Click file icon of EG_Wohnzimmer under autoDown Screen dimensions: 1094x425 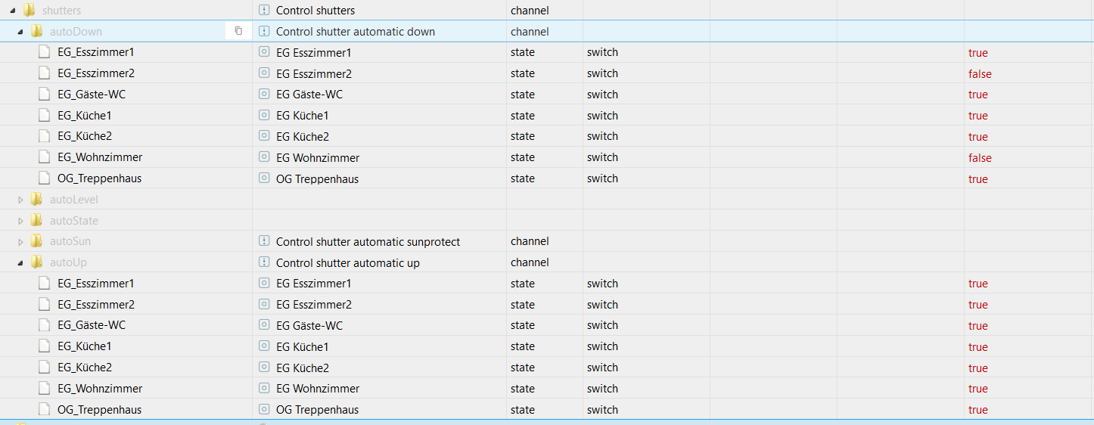point(45,157)
